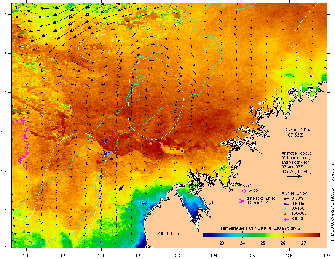Click the magenta 300-600m legend arrow
Image resolution: width=335 pixels, height=259 pixels.
pos(287,219)
